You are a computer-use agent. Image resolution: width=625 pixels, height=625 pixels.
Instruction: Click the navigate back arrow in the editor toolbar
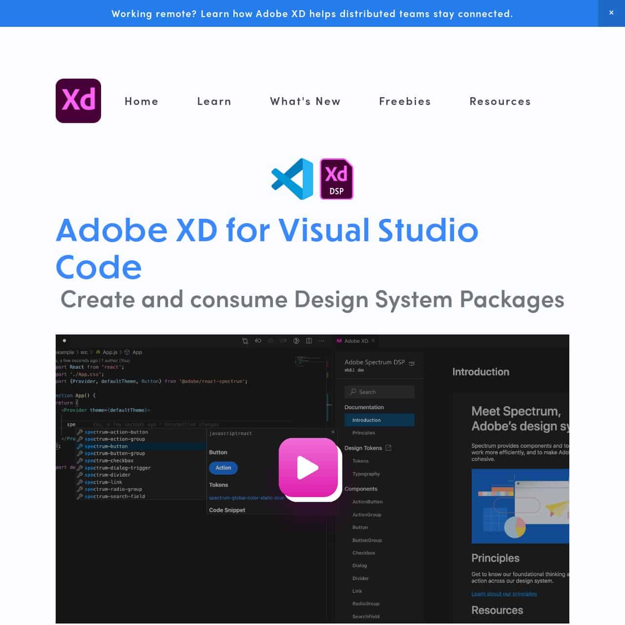pyautogui.click(x=258, y=341)
